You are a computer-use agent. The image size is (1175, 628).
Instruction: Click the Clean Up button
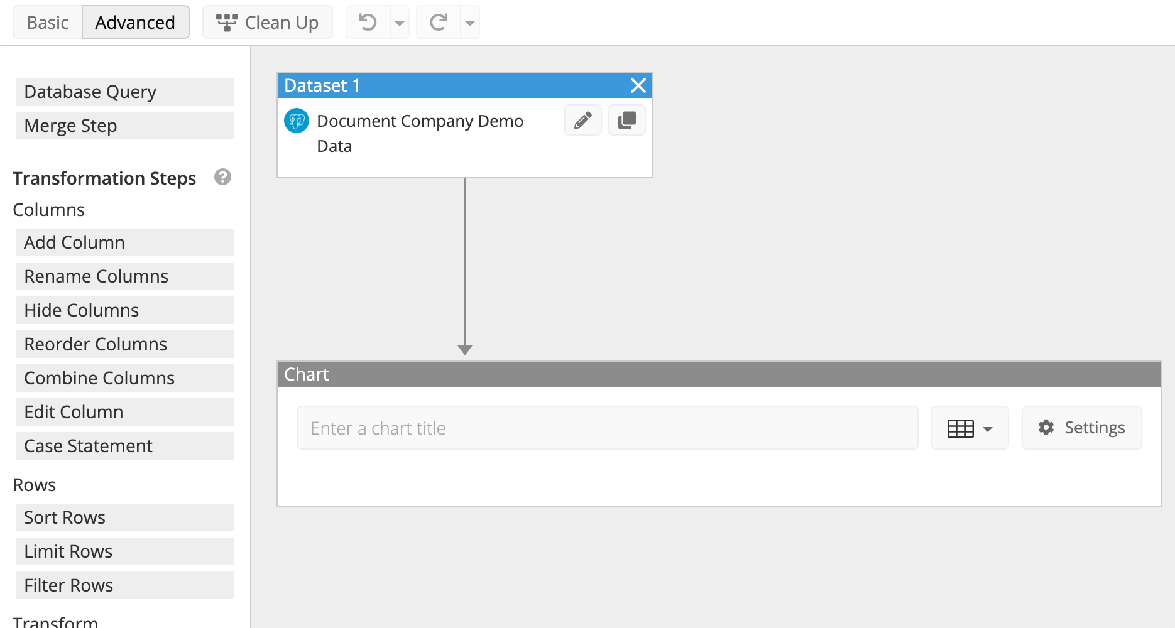[268, 23]
